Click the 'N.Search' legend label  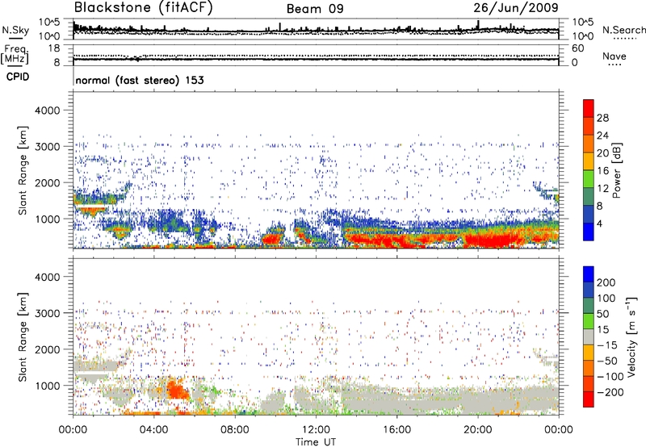(x=623, y=30)
